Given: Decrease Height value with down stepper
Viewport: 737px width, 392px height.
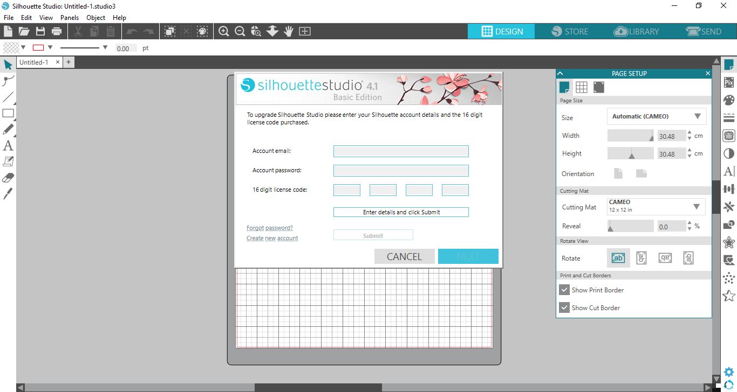Looking at the screenshot, I should pos(690,156).
